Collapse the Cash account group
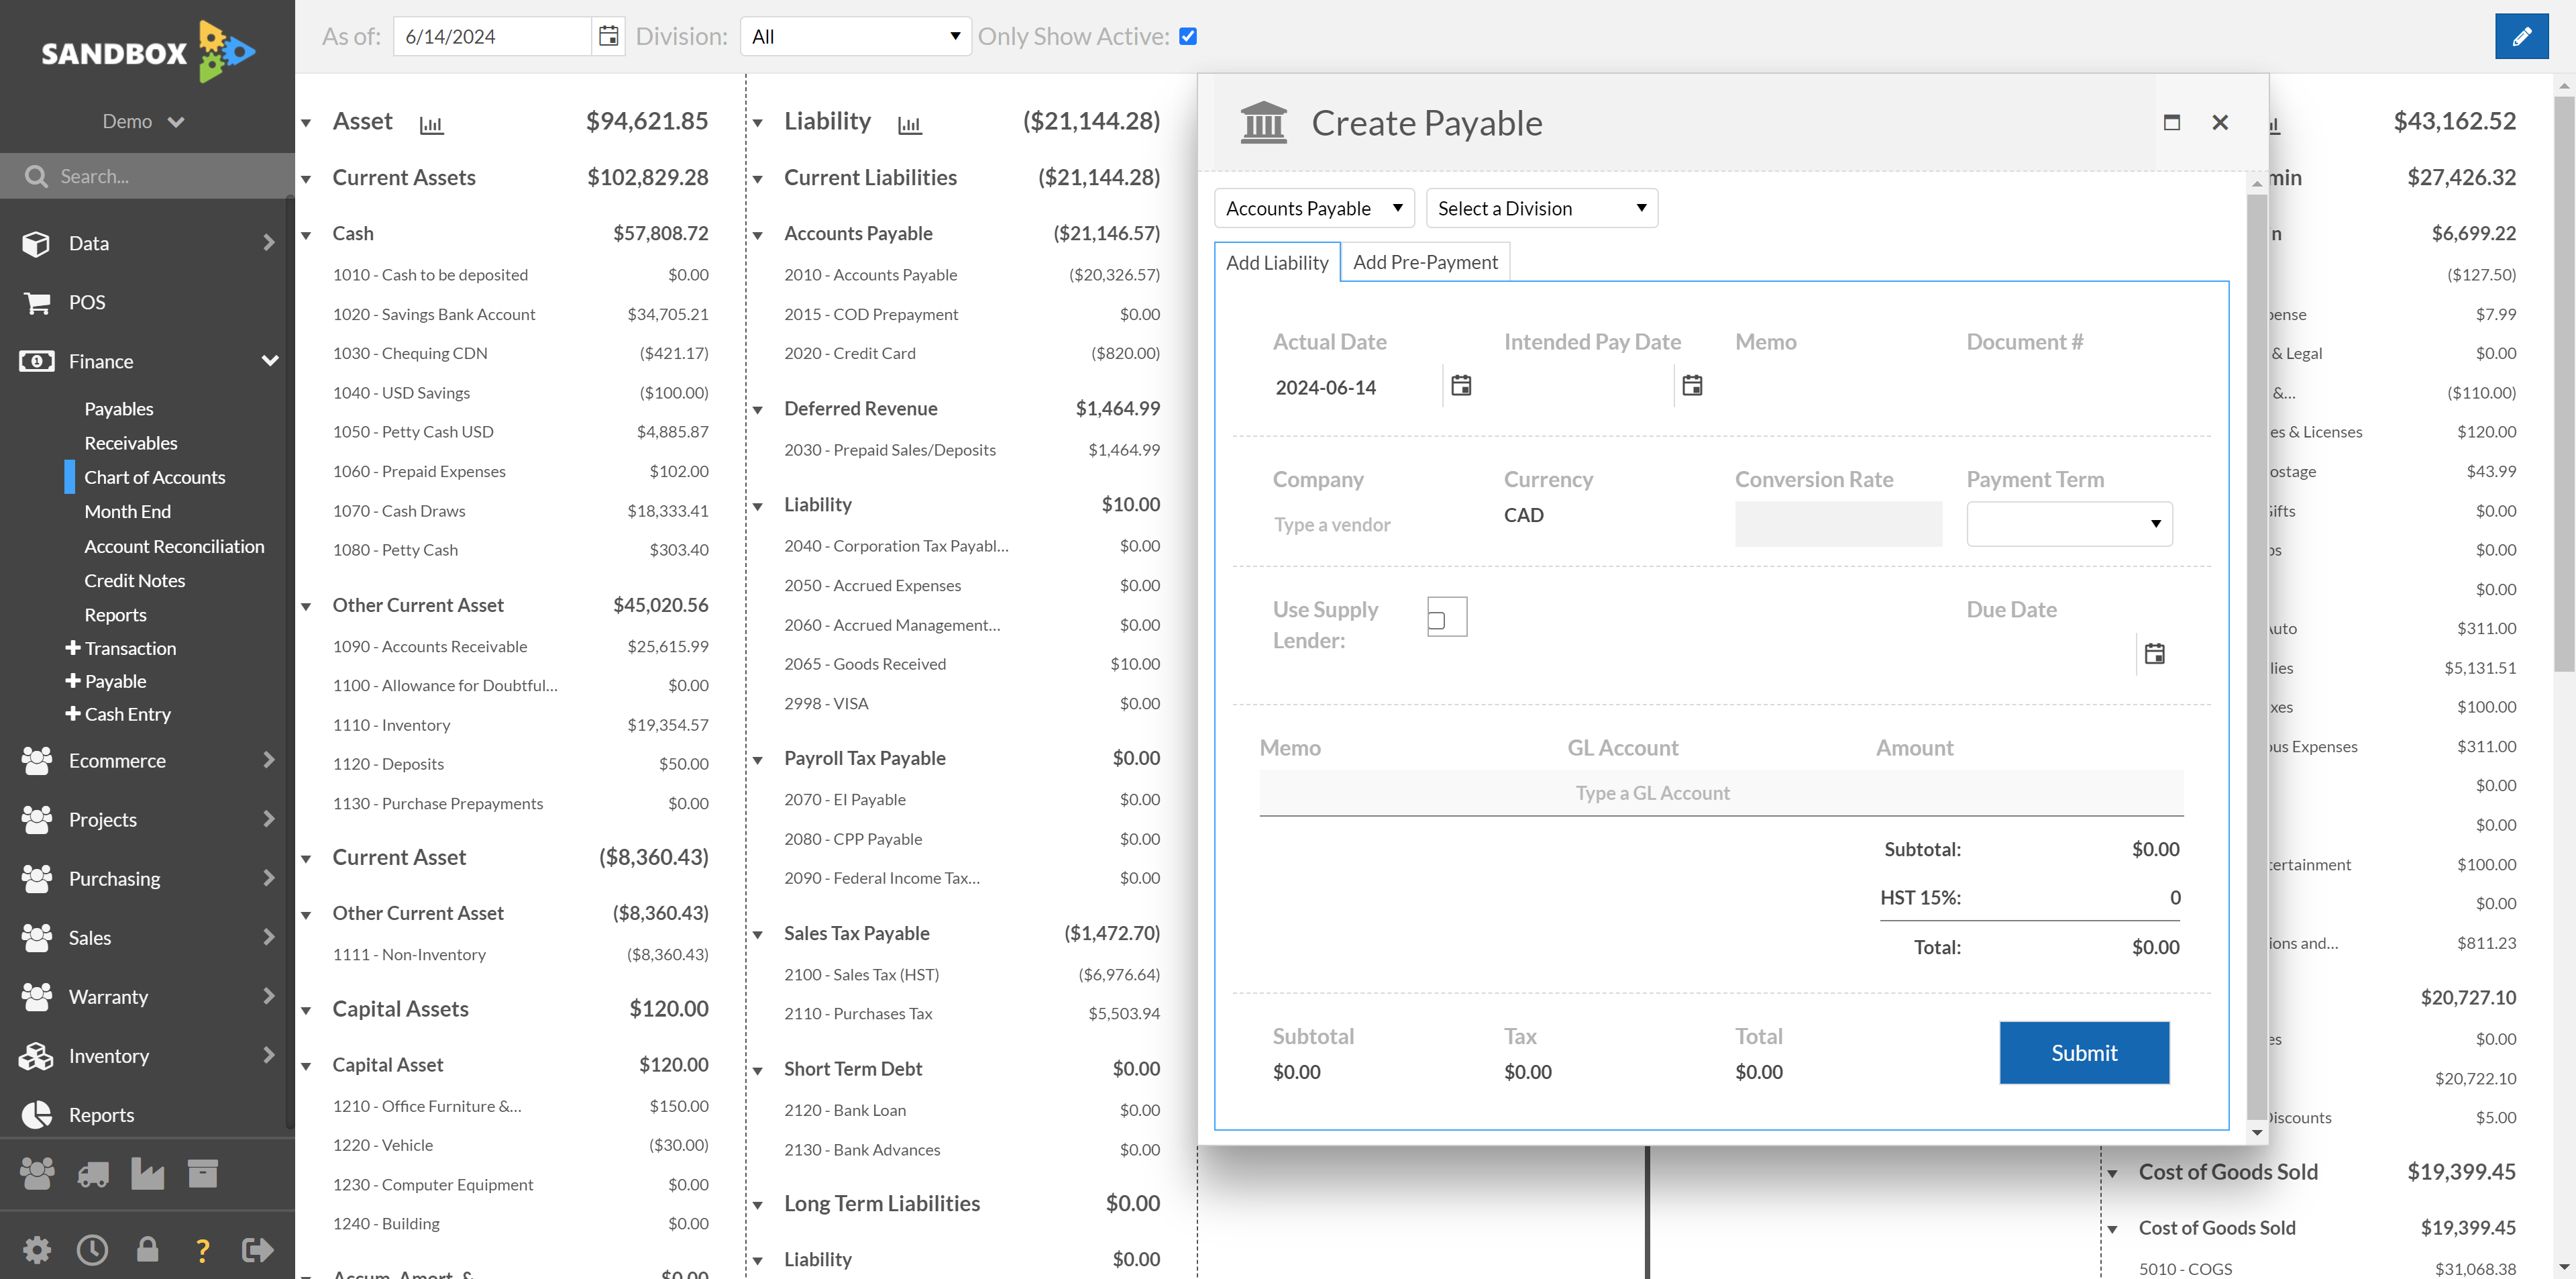 [306, 235]
